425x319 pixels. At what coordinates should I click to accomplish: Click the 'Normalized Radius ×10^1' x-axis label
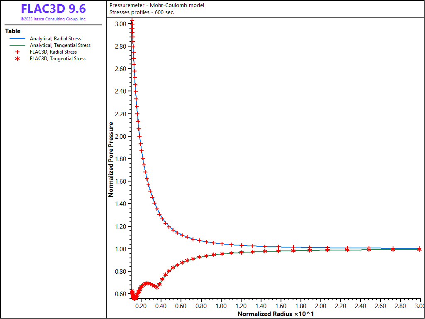pos(275,314)
